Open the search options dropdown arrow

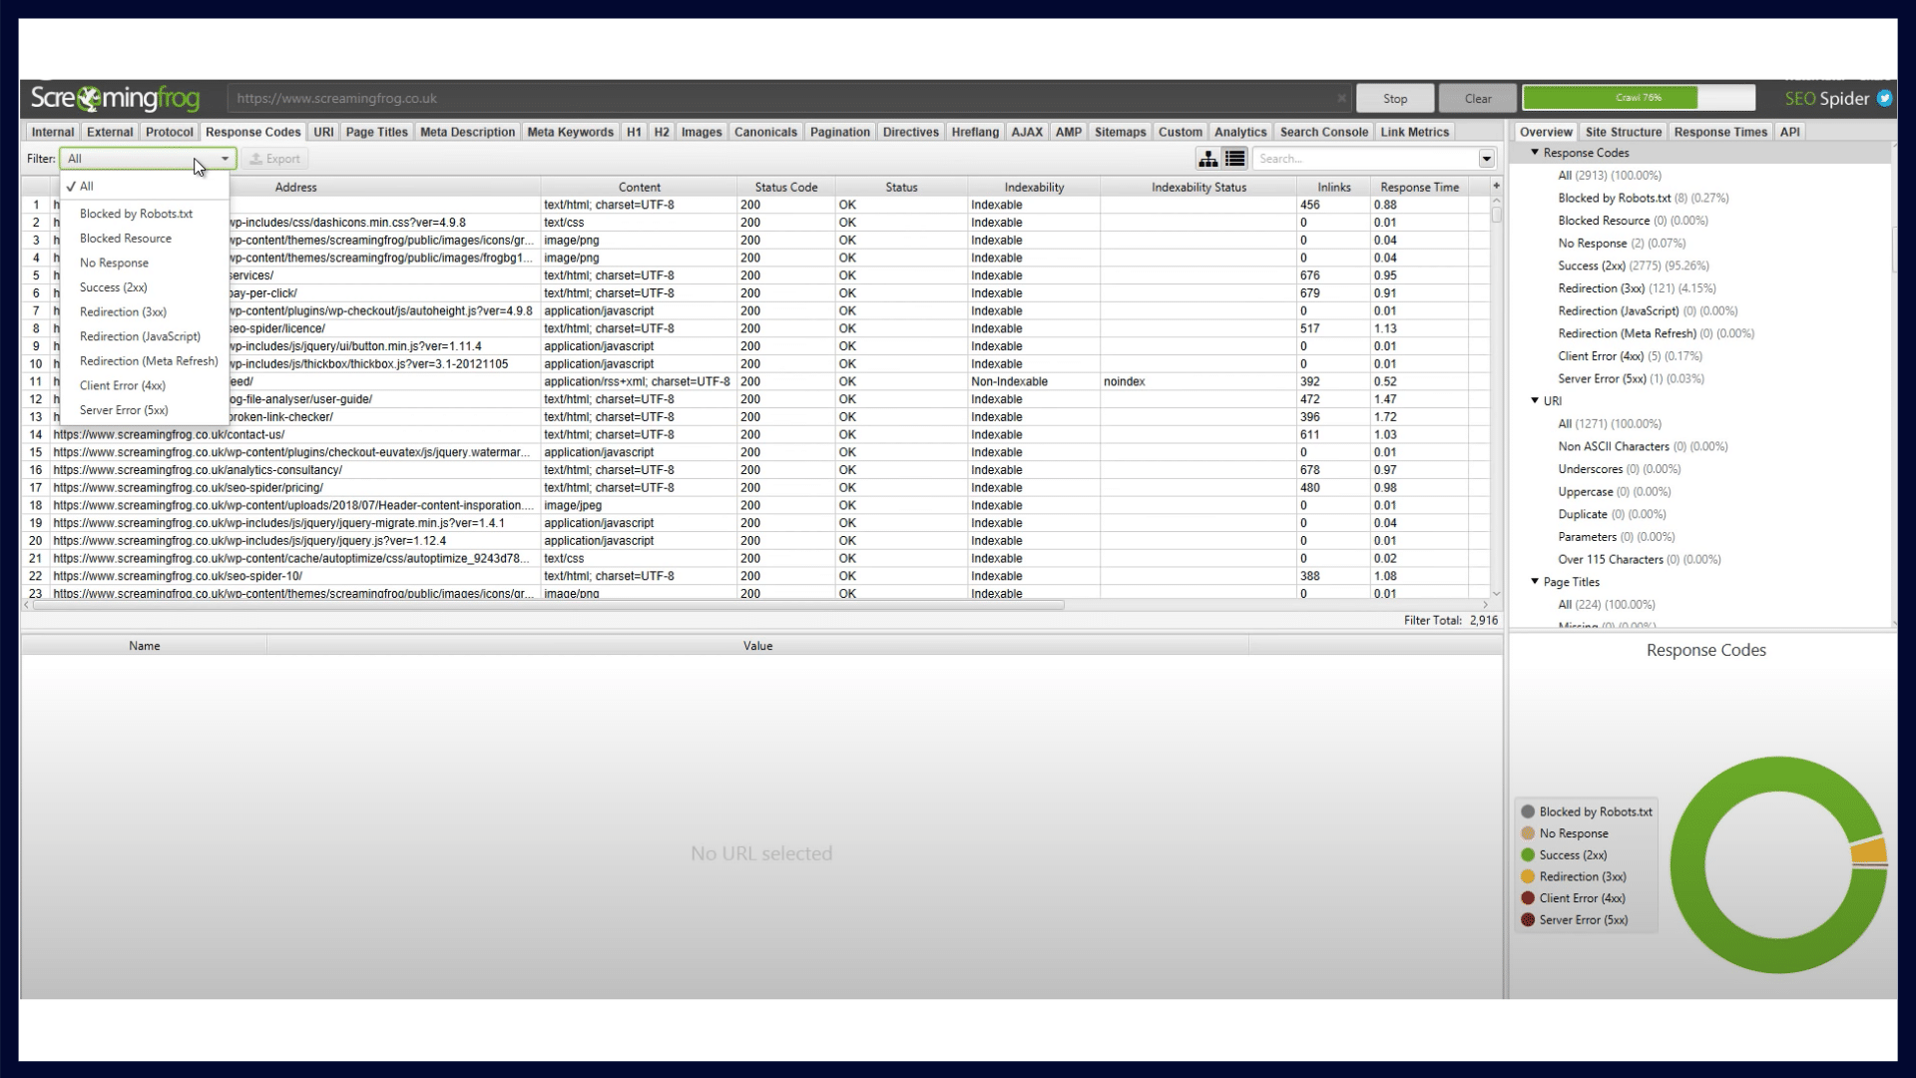tap(1486, 159)
